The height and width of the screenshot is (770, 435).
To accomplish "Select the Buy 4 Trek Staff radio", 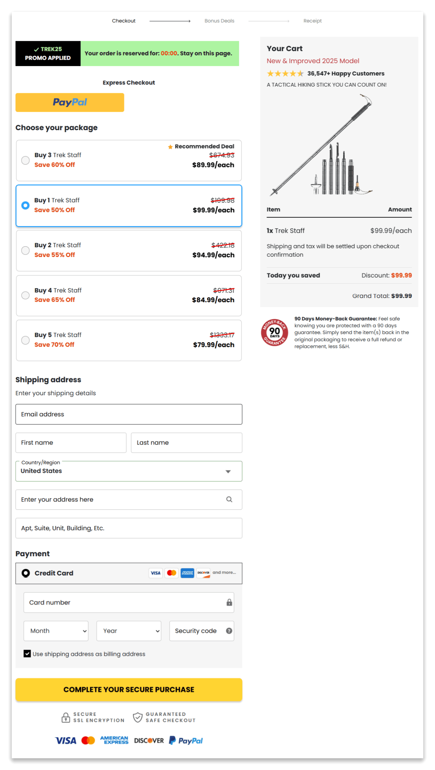I will click(26, 295).
